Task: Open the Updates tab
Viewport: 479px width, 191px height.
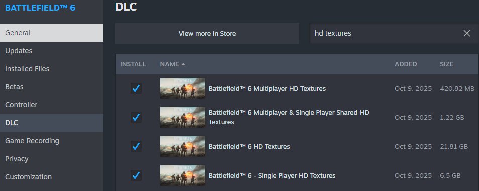Action: (52, 51)
